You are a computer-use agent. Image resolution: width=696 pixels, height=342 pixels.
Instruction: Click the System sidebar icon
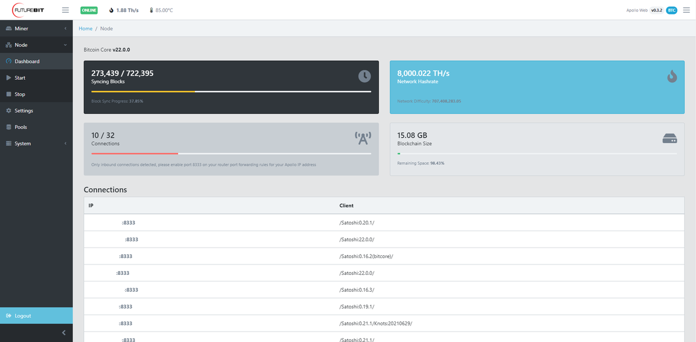(9, 144)
